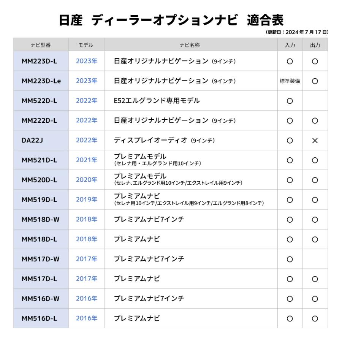Click the 2021年 model year link

pyautogui.click(x=87, y=160)
